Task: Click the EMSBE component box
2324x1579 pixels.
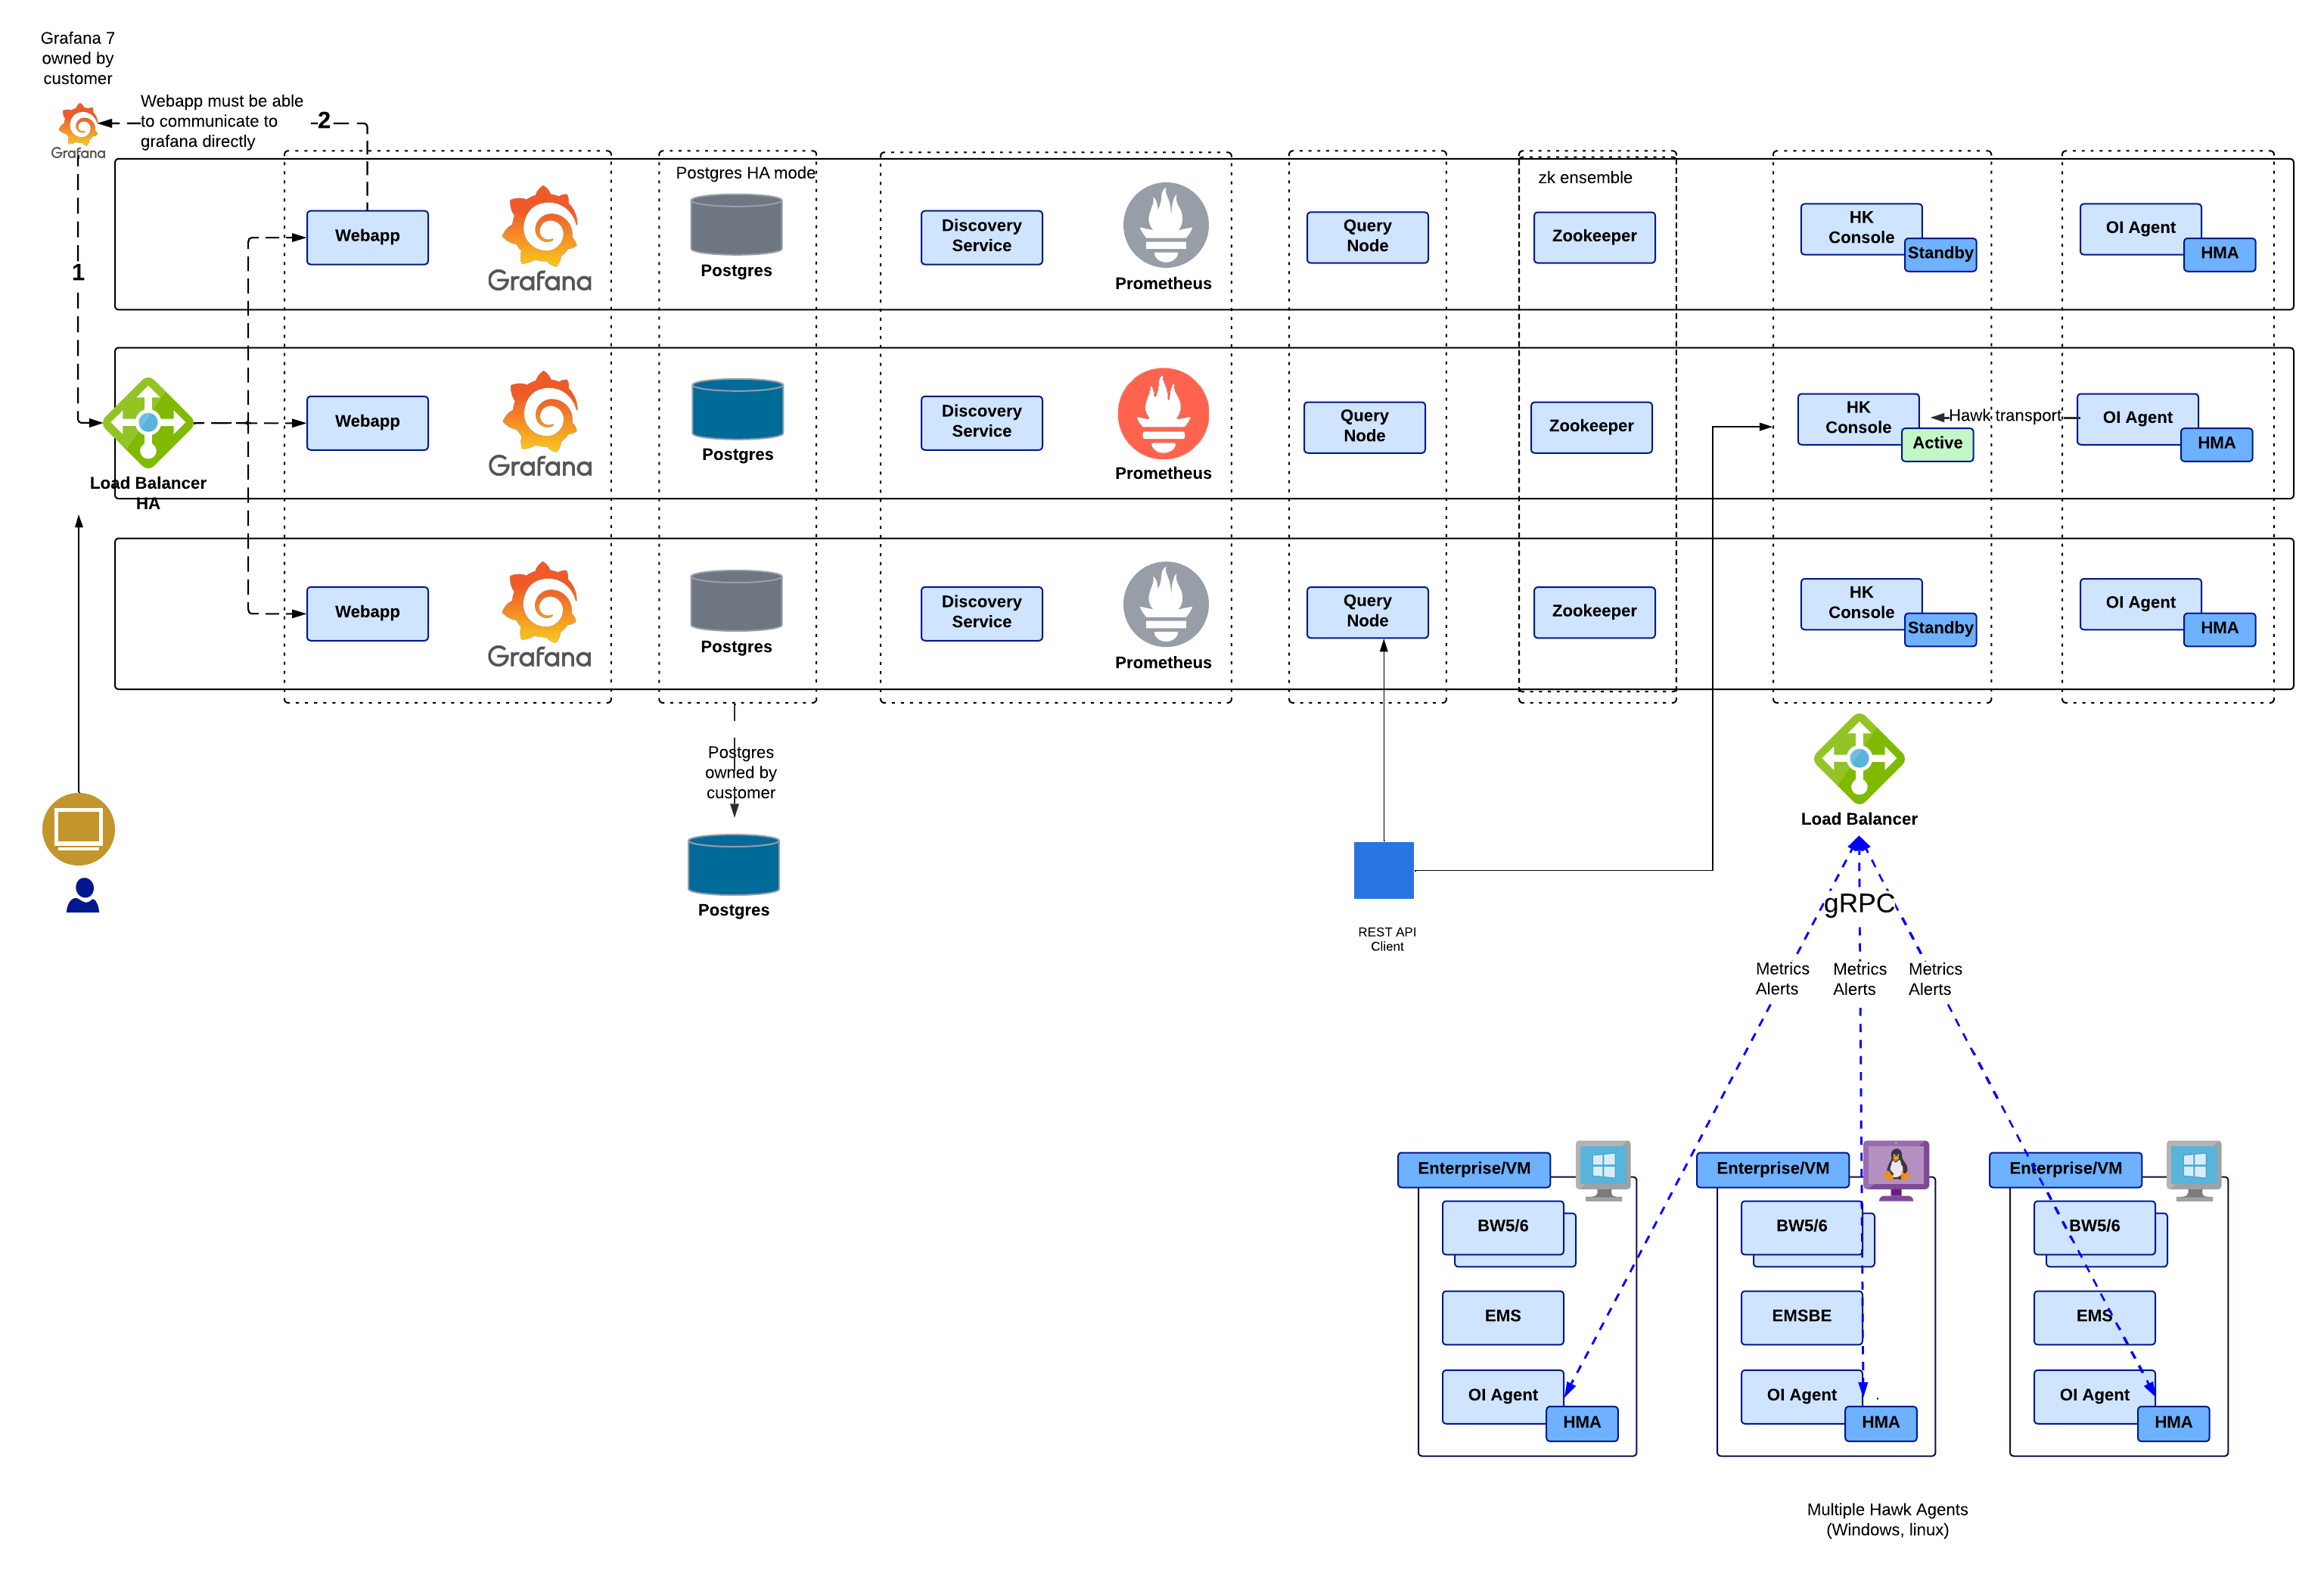Action: coord(1801,1316)
